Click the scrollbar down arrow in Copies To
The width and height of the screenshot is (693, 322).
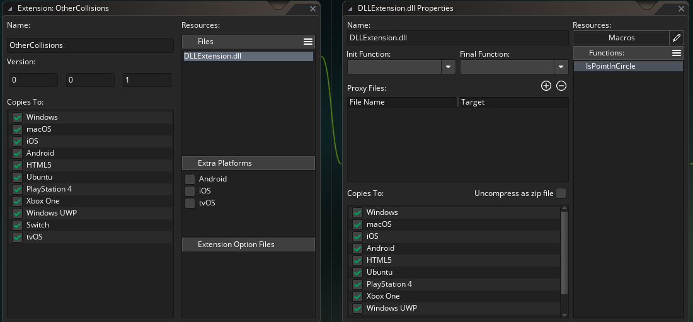point(564,315)
